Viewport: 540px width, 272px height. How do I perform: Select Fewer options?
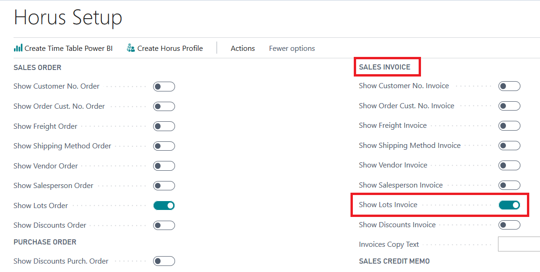coord(292,48)
